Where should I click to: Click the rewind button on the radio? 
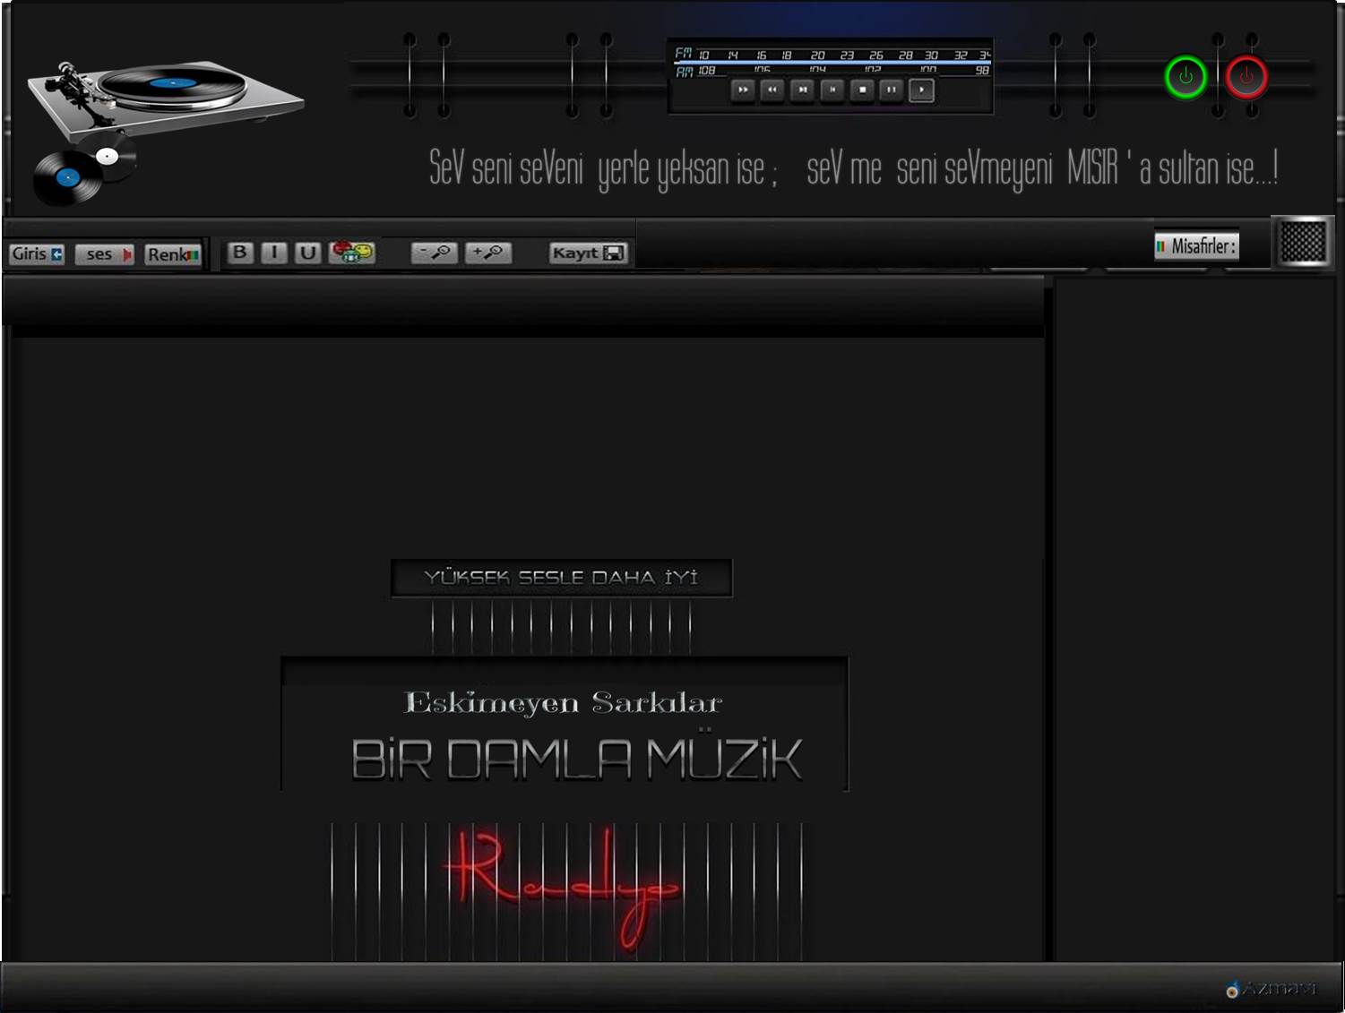(x=772, y=90)
